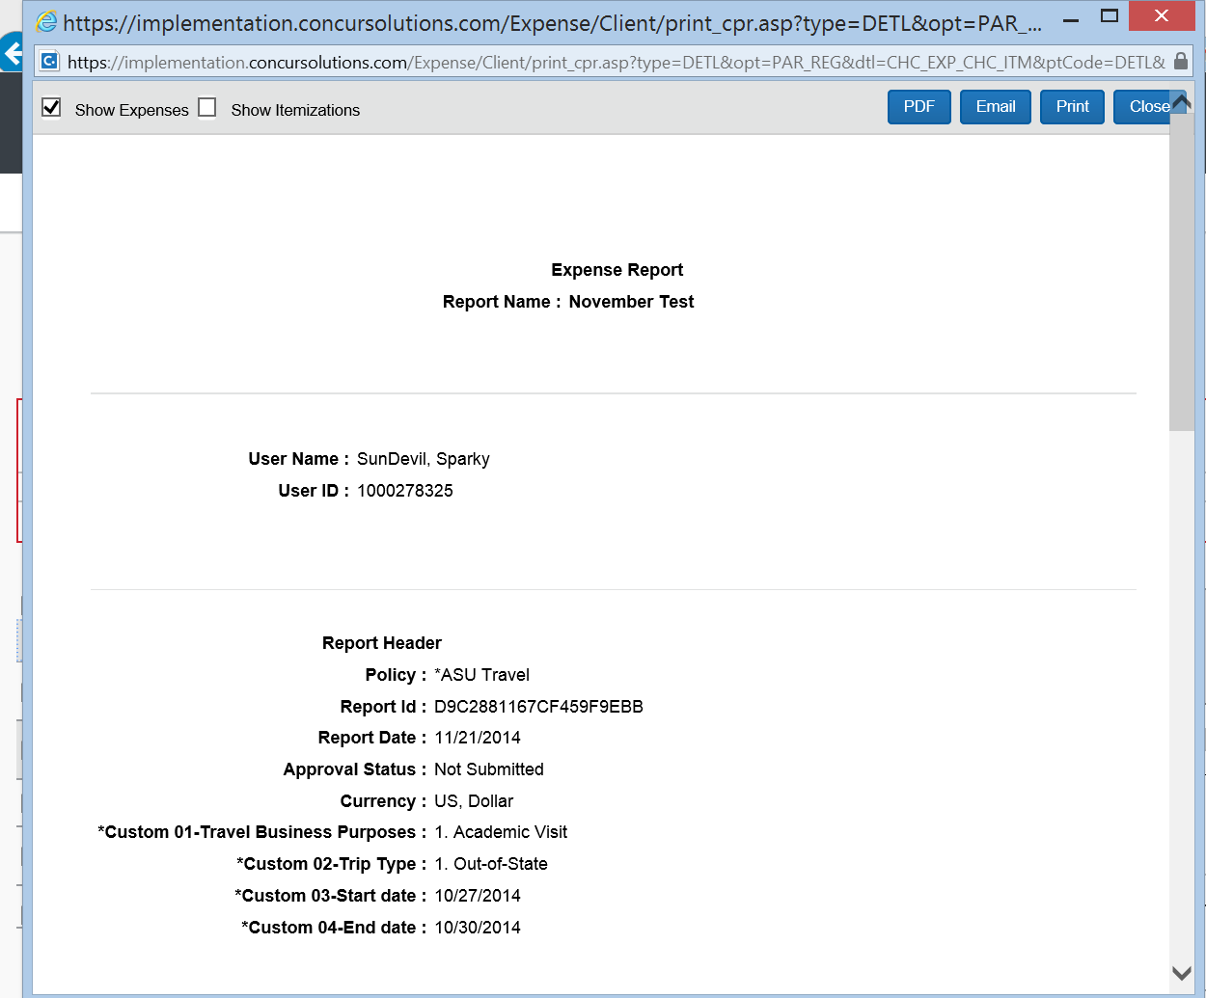This screenshot has width=1206, height=998.
Task: Click the window title bar URL text
Action: tap(552, 23)
